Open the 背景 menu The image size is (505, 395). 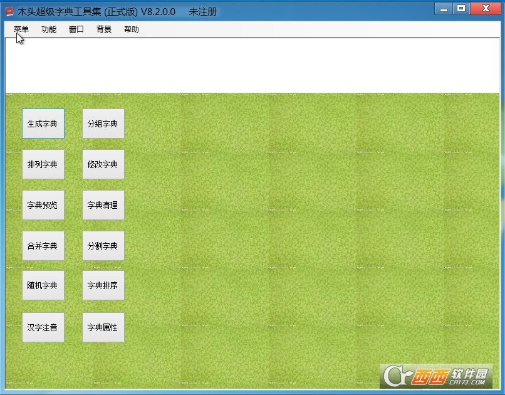coord(104,29)
